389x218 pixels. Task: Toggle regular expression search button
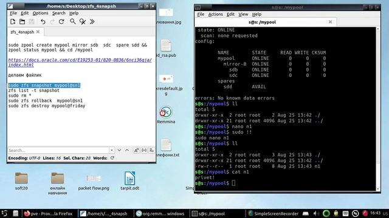[x=151, y=150]
